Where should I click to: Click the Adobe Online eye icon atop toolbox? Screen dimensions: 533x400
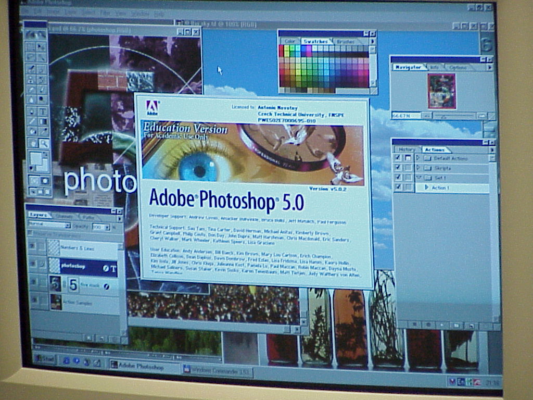[x=36, y=34]
